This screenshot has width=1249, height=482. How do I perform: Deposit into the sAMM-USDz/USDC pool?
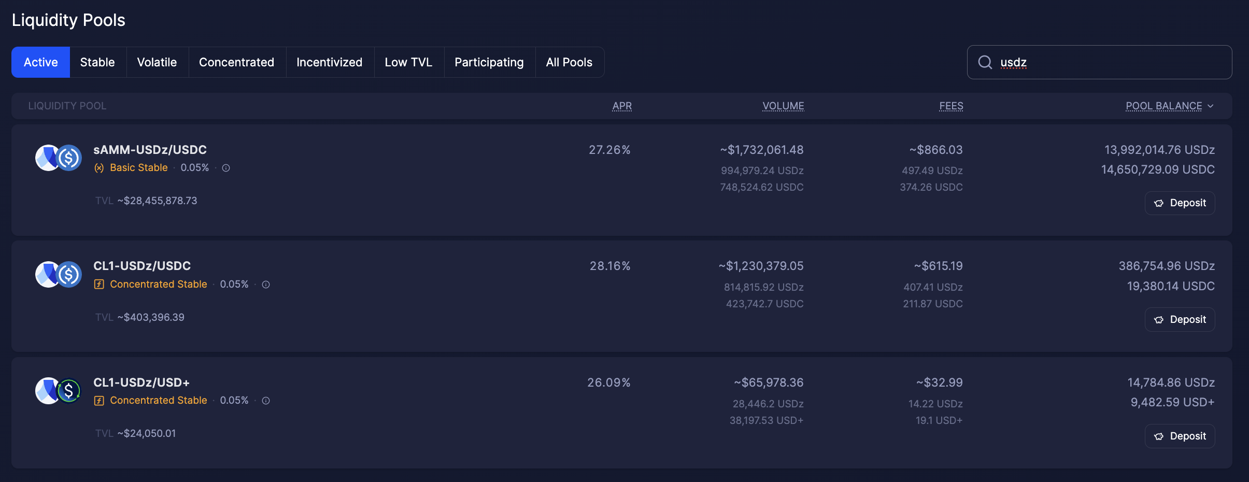(x=1180, y=203)
